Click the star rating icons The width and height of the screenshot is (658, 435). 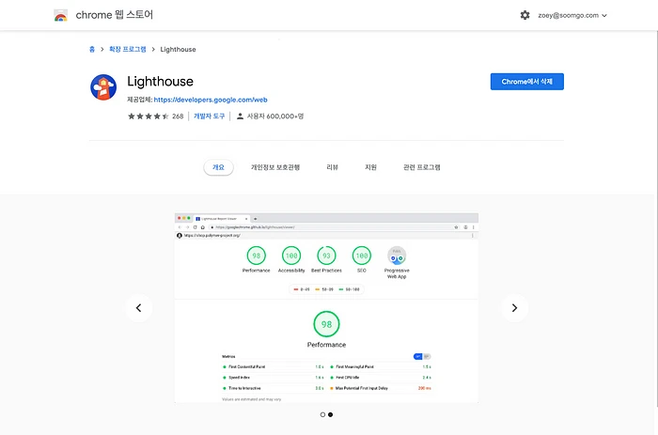pos(148,117)
